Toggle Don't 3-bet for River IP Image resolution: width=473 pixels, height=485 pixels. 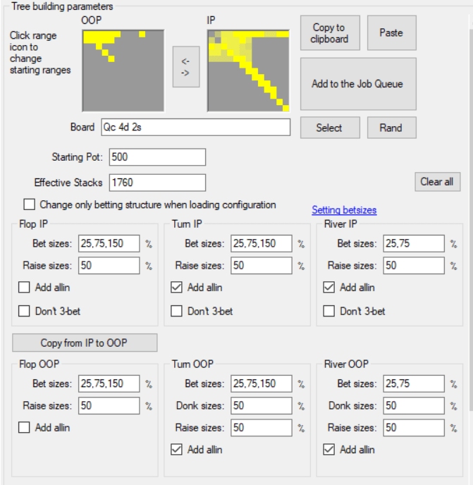328,311
